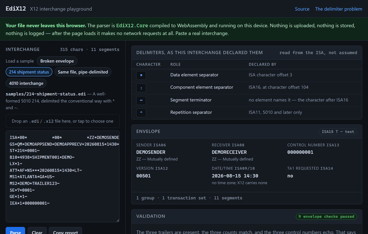The width and height of the screenshot is (368, 234).
Task: Click the line 'B10*4938*SHIPMENT001*DEMO~'
Action: click(x=42, y=157)
